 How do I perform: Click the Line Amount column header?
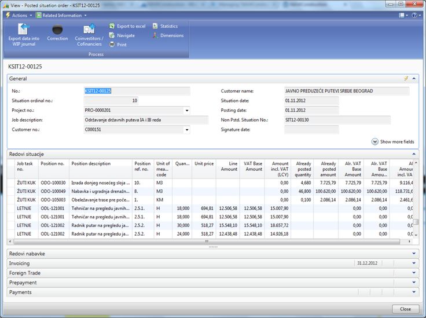pos(228,169)
